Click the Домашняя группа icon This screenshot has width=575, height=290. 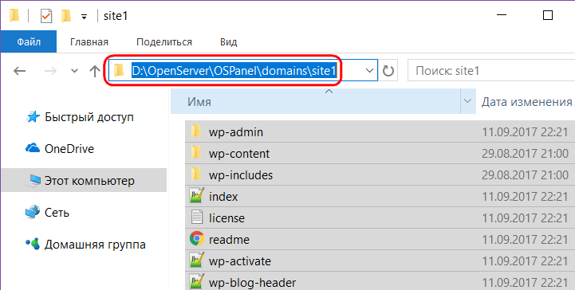pos(33,244)
